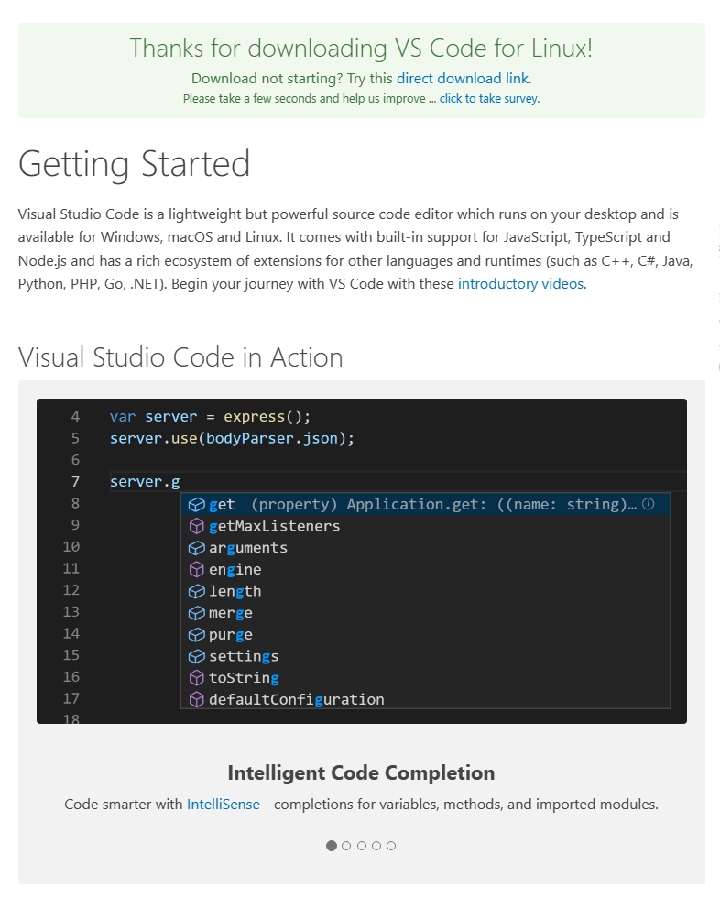
Task: Click the cube icon beside getMaxListeners
Action: pyautogui.click(x=196, y=526)
